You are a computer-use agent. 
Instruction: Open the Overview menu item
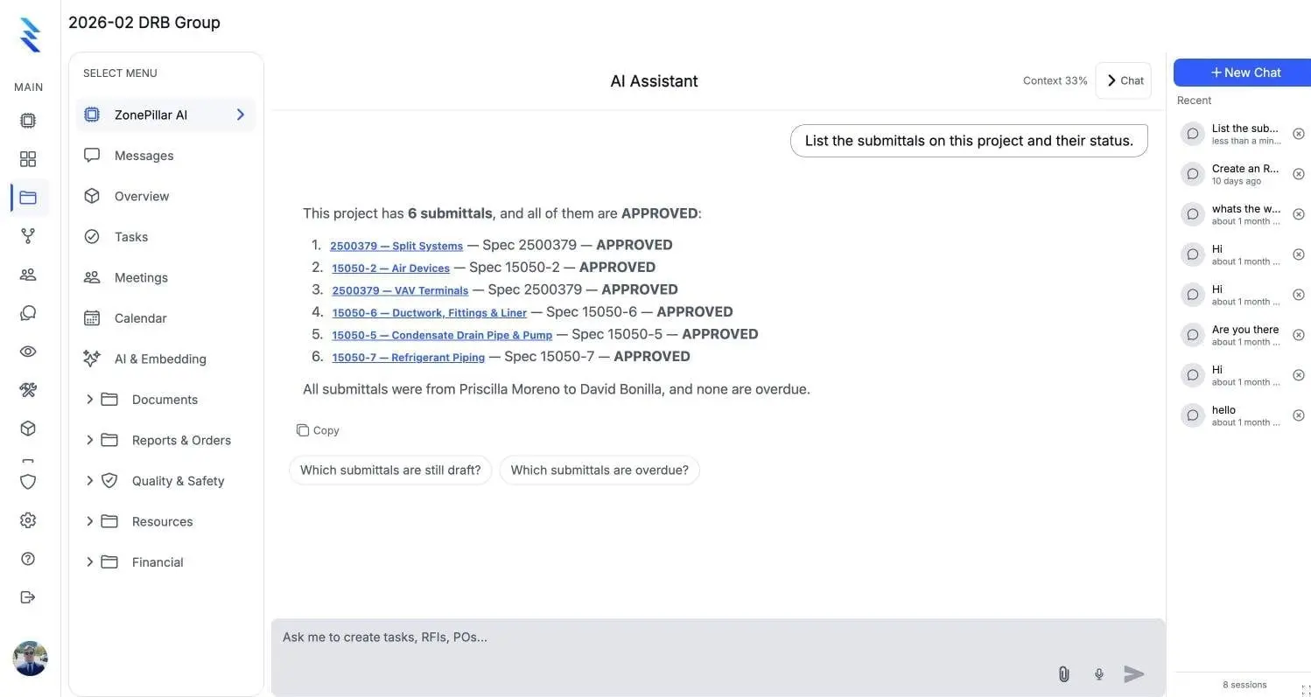165,196
